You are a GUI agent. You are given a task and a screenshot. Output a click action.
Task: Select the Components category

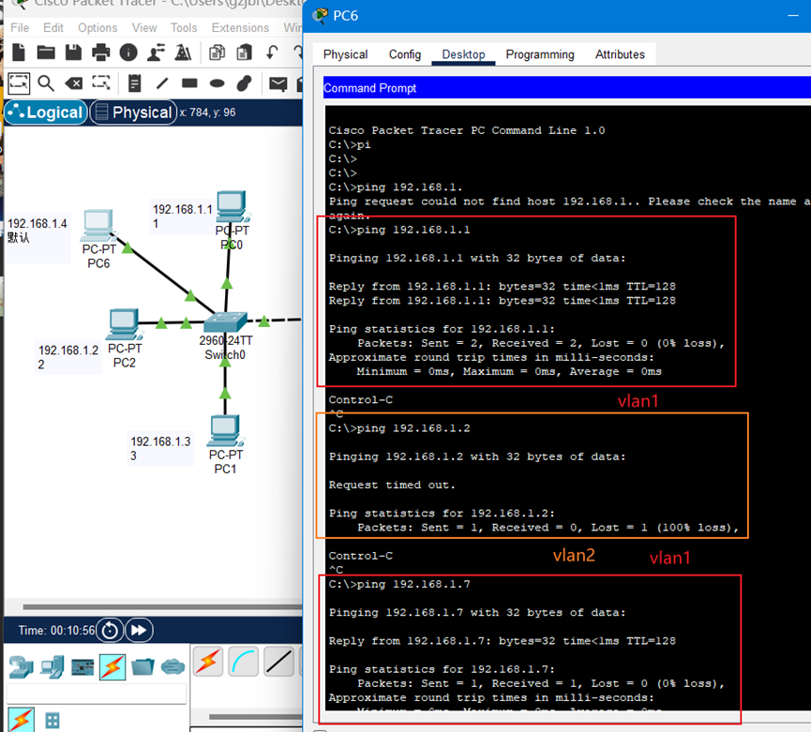(x=83, y=667)
